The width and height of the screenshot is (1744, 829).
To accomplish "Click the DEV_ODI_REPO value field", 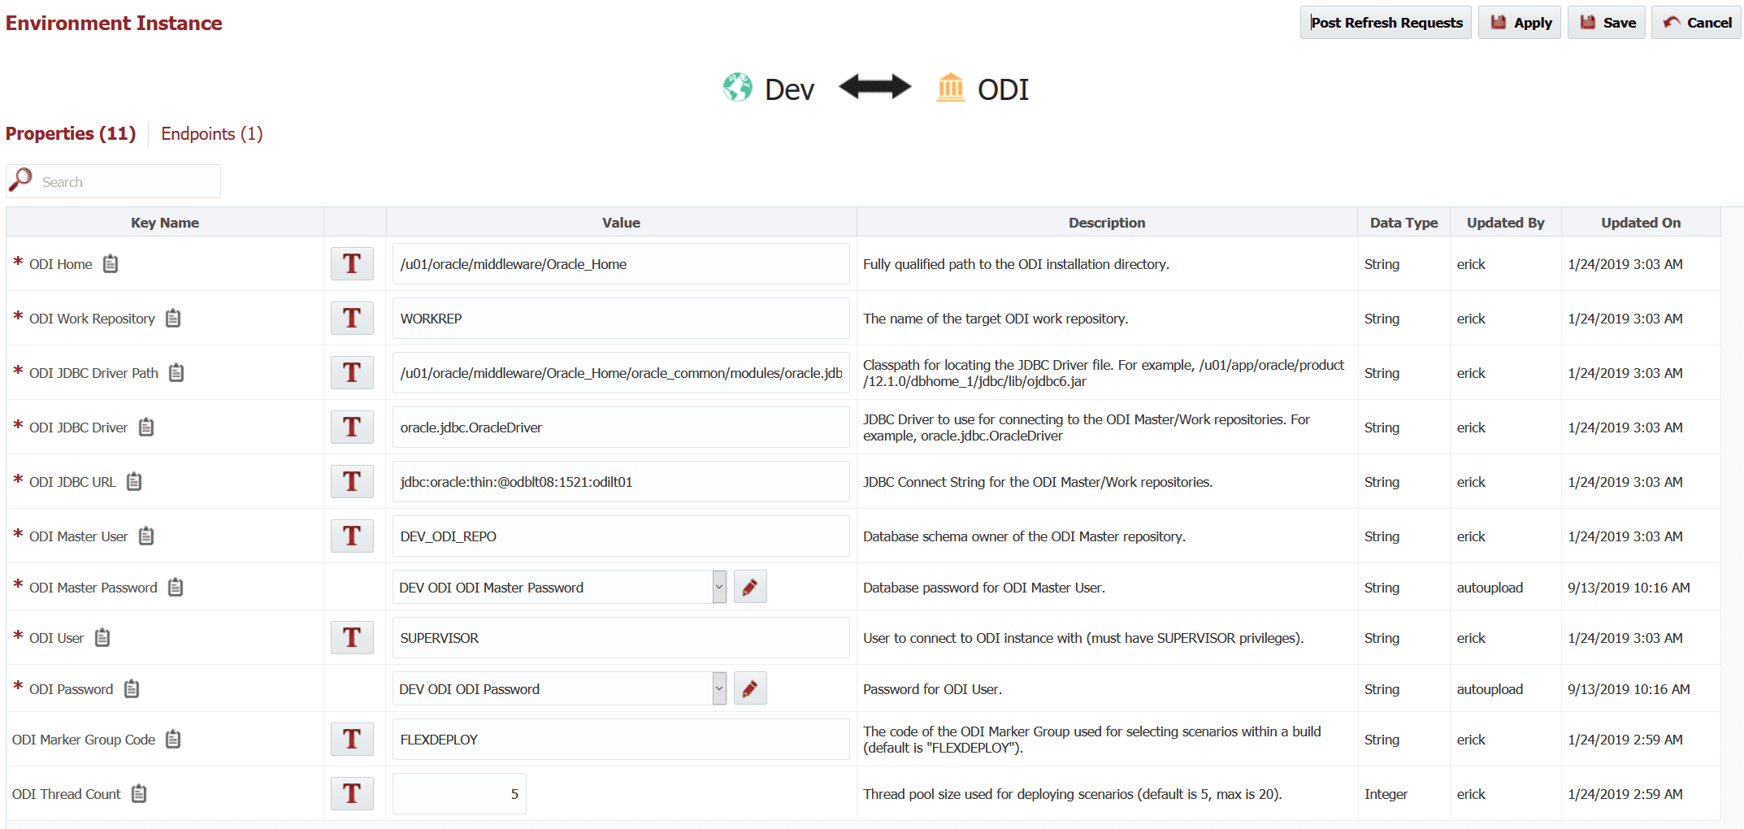I will [x=621, y=536].
